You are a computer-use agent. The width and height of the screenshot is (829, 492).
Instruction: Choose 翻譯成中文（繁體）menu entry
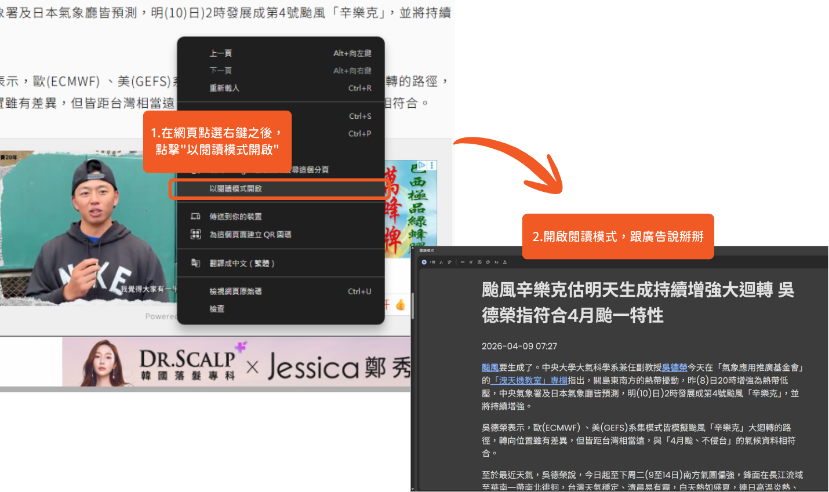[281, 263]
